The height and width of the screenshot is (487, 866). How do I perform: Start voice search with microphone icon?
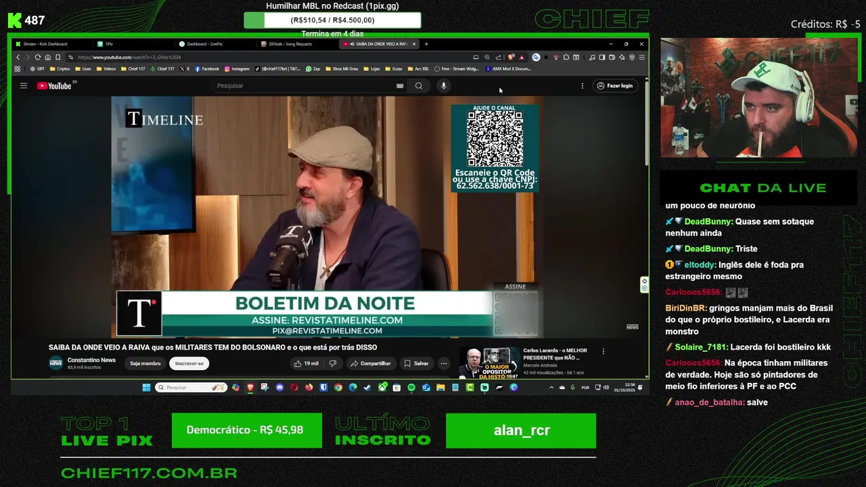click(x=444, y=86)
